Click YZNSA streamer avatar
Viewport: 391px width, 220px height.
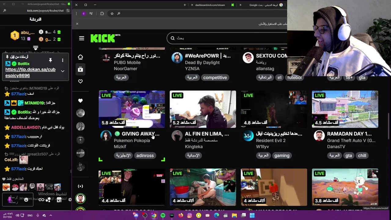point(177,57)
